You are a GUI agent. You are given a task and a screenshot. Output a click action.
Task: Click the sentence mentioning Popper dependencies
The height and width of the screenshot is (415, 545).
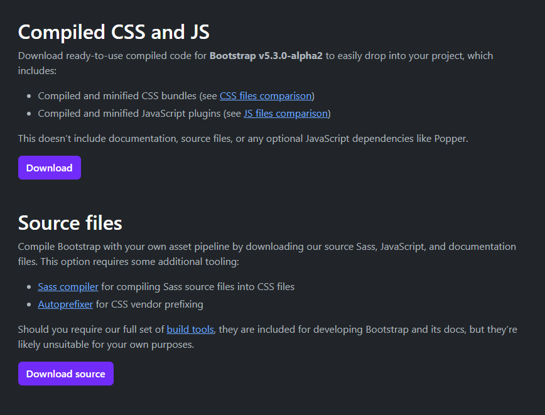(243, 139)
